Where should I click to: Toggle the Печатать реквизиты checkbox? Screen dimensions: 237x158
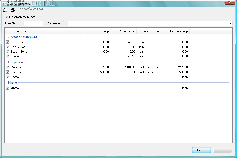coord(7,17)
